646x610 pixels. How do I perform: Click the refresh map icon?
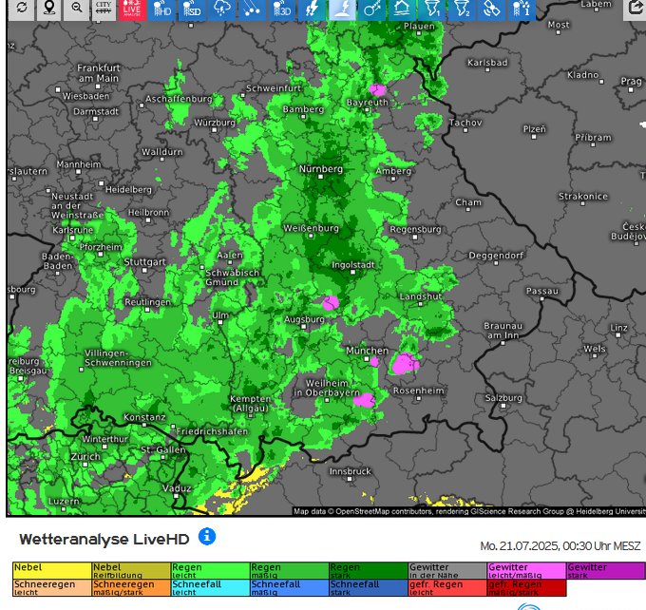point(21,10)
